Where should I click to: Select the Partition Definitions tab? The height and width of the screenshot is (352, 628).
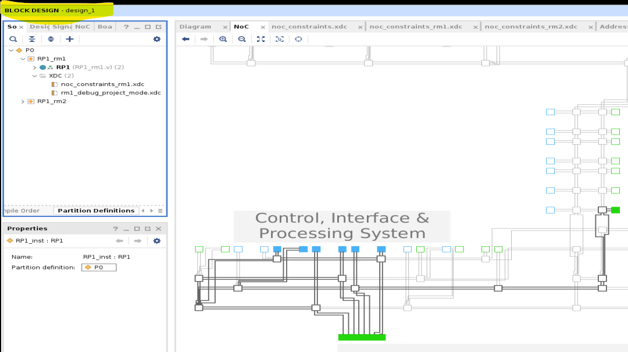pyautogui.click(x=96, y=211)
